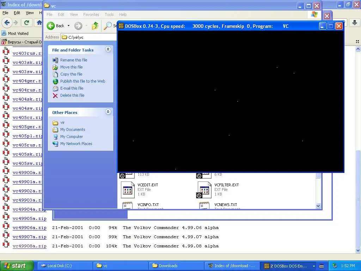Open vir folder in Other Places
Screen dimensions: 361x271
62,122
